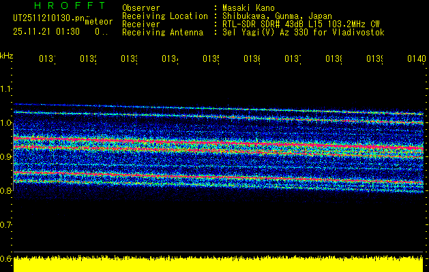This screenshot has width=429, height=272.
Task: Click the first time marker on left
Action: click(x=46, y=59)
